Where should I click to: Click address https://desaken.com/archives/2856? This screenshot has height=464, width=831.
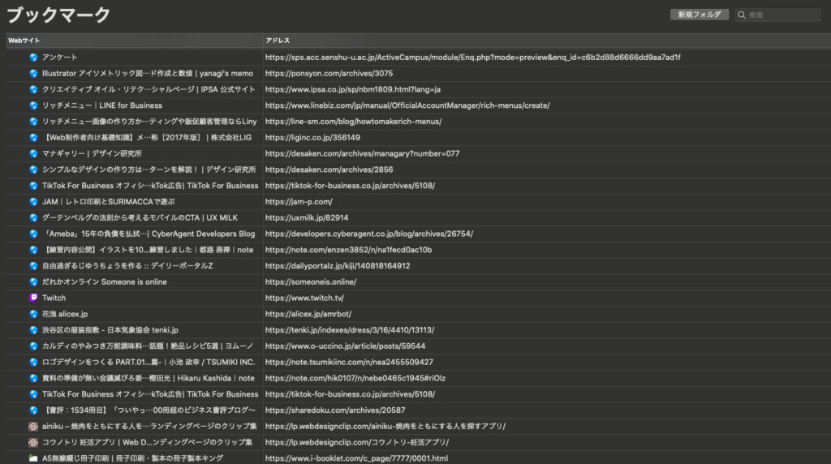pos(329,170)
